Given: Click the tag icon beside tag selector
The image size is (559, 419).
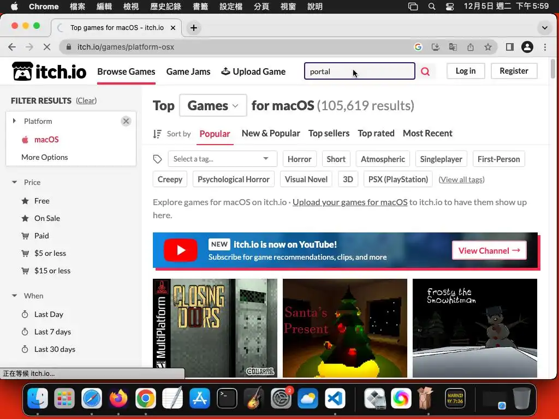Looking at the screenshot, I should [x=157, y=159].
